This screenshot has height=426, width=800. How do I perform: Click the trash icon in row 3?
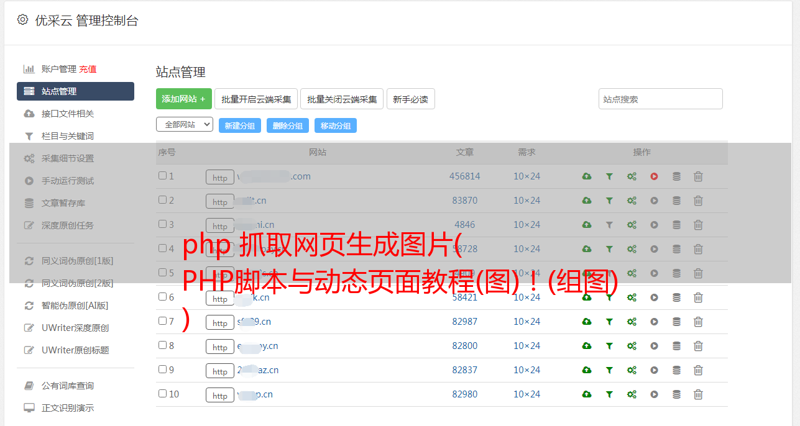[x=698, y=225]
